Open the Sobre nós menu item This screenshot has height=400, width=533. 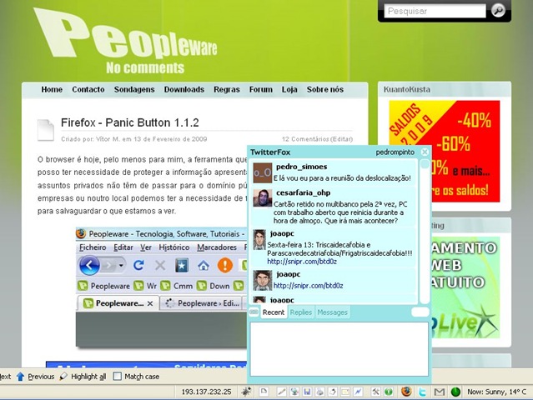click(325, 89)
